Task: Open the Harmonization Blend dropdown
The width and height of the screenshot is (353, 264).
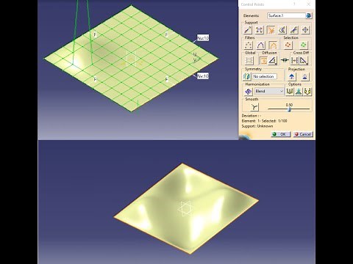Action: [269, 91]
